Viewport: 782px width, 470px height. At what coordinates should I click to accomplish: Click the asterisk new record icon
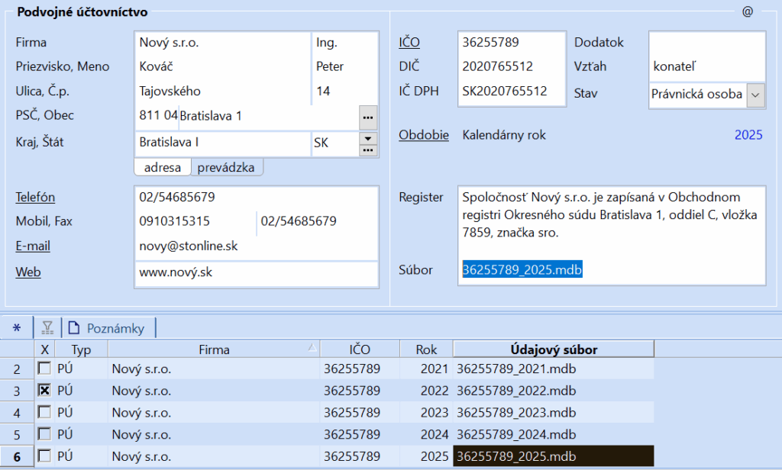17,328
